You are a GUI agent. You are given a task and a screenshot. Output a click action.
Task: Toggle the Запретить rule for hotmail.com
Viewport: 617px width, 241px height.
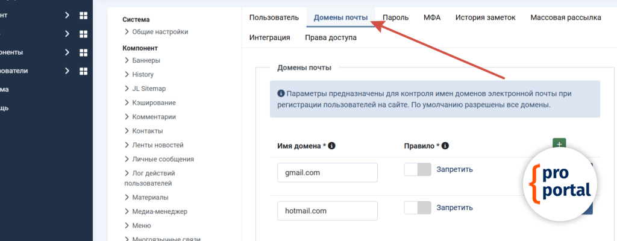tap(418, 208)
